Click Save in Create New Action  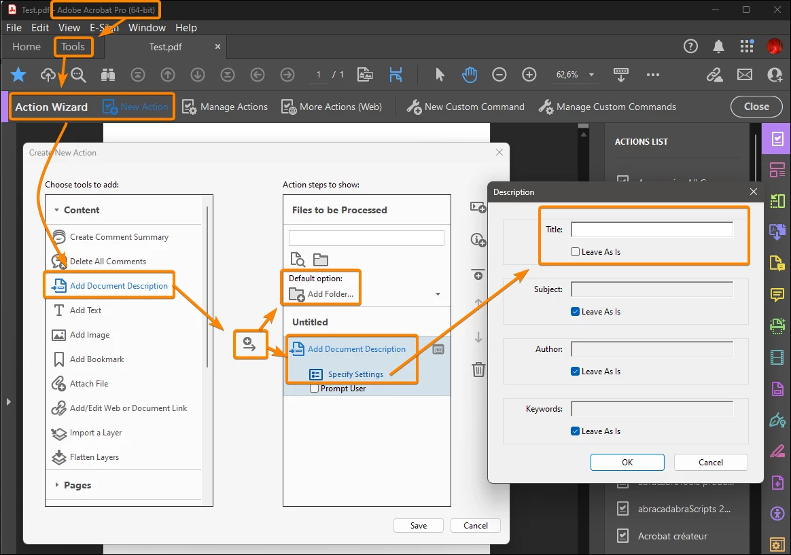(x=418, y=525)
